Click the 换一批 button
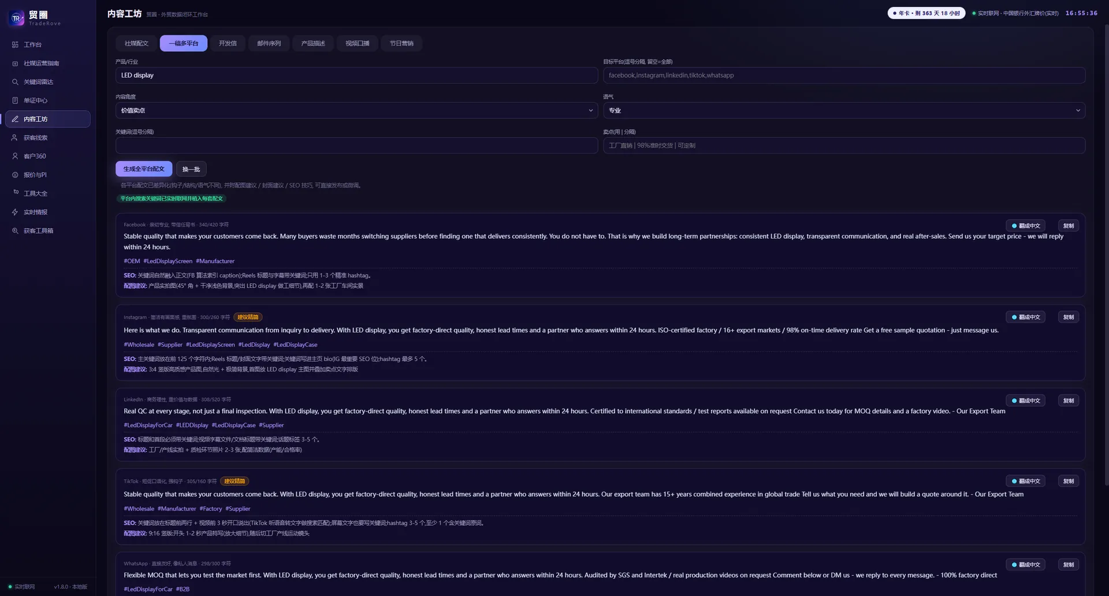Screen dimensions: 1109x596 click(x=191, y=169)
